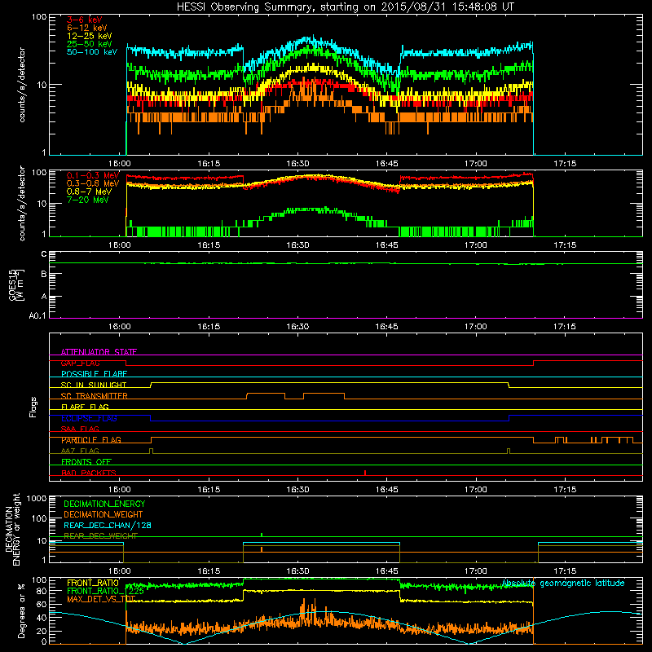652x652 pixels.
Task: Select the SAA_FLAG label
Action: pyautogui.click(x=80, y=429)
